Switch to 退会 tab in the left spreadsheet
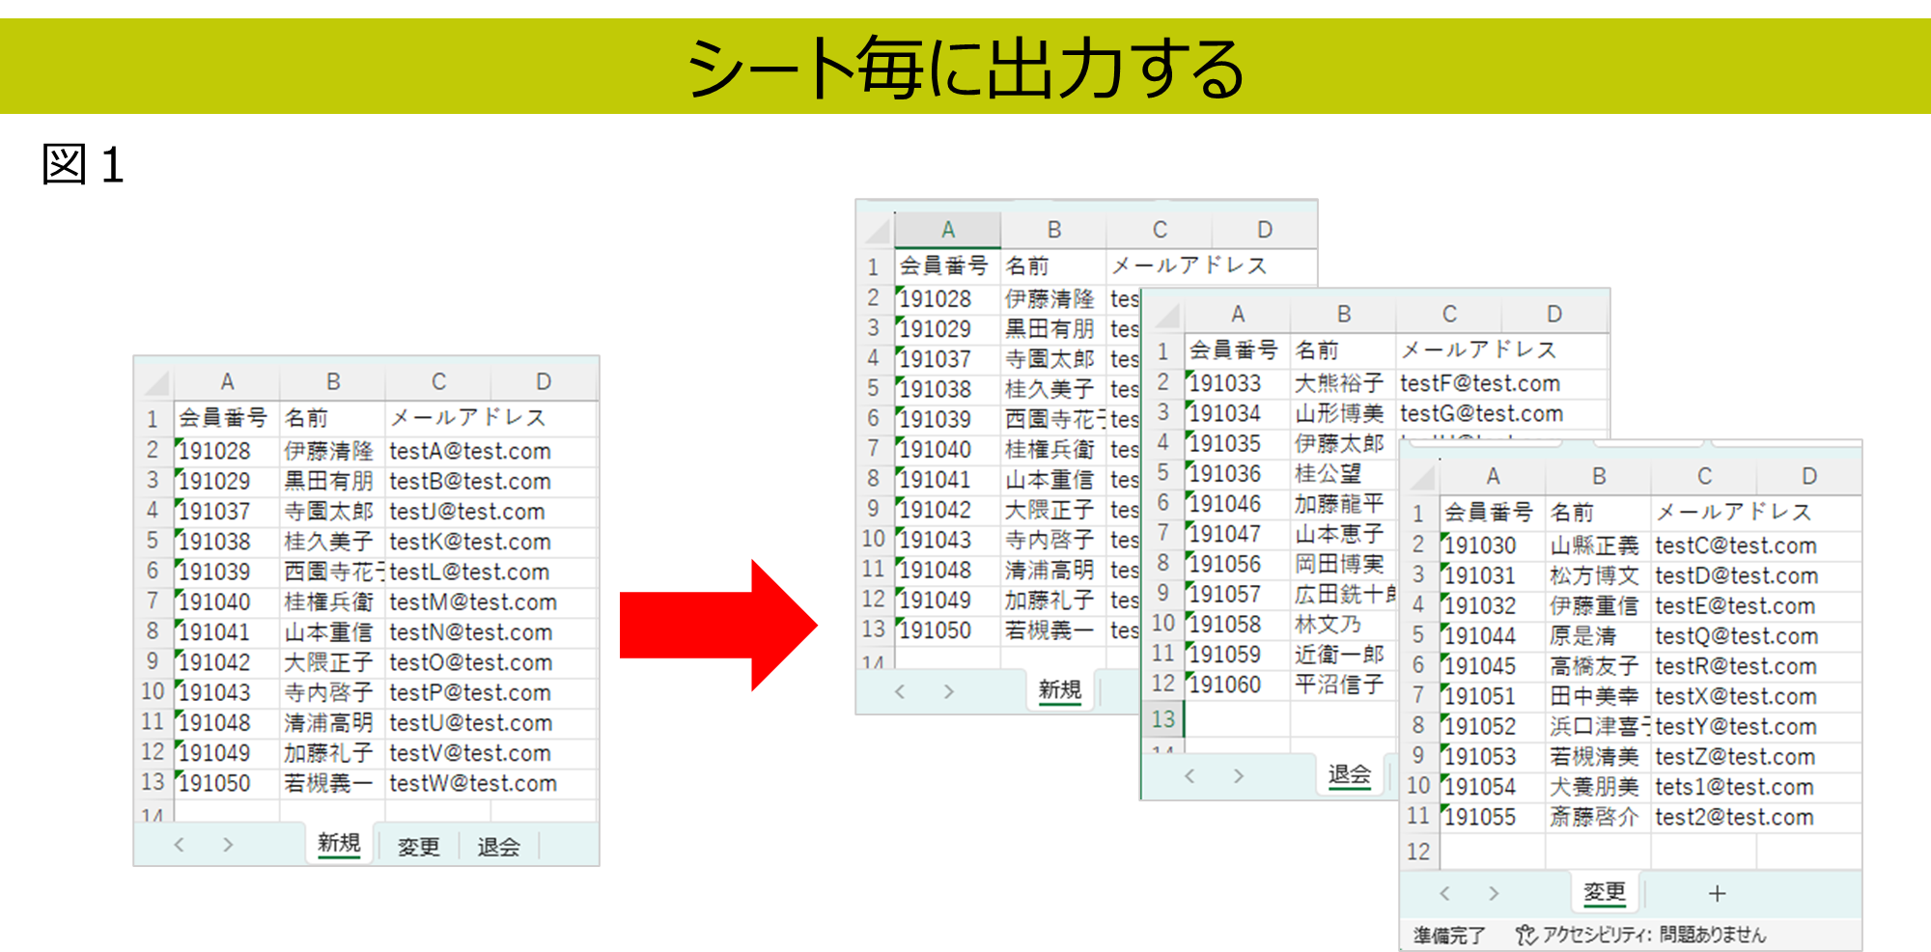This screenshot has width=1931, height=952. (x=498, y=846)
